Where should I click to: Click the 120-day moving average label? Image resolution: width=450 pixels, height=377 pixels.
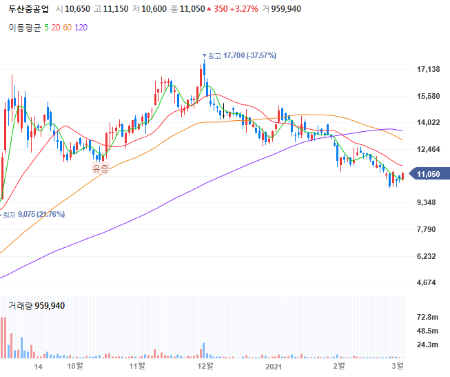[x=81, y=28]
